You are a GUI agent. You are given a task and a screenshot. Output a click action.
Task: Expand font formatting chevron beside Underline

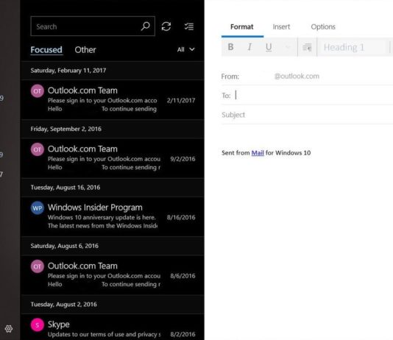click(288, 47)
